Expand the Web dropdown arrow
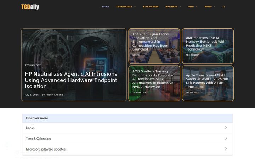 click(197, 7)
